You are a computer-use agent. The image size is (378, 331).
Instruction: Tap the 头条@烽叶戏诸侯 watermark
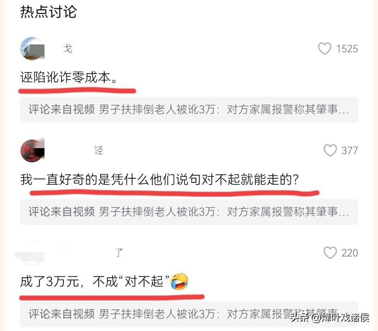(330, 318)
